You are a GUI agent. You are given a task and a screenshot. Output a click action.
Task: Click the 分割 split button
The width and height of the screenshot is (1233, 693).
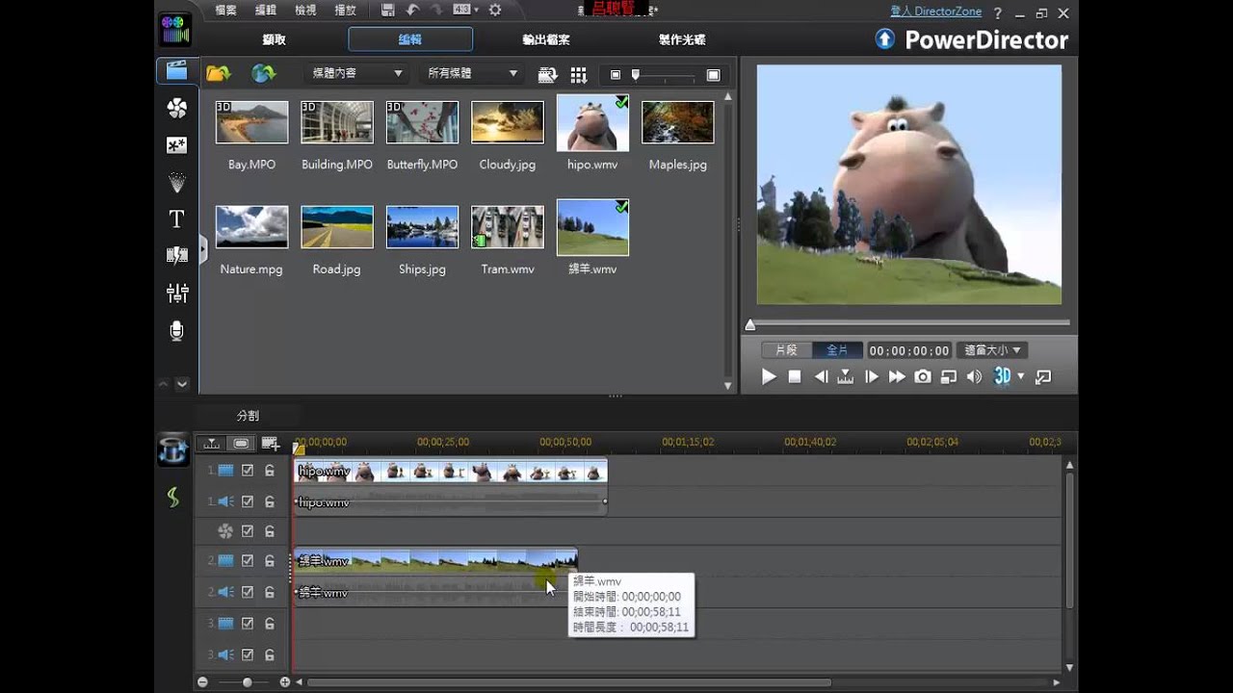248,416
